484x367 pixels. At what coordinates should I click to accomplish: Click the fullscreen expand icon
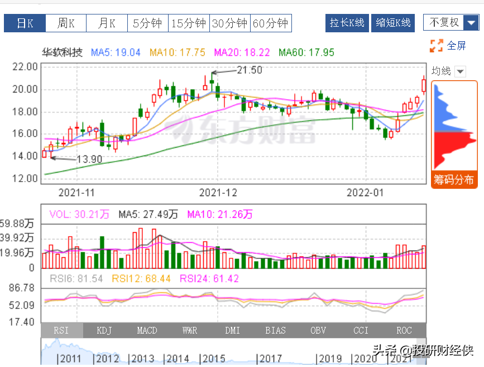437,46
